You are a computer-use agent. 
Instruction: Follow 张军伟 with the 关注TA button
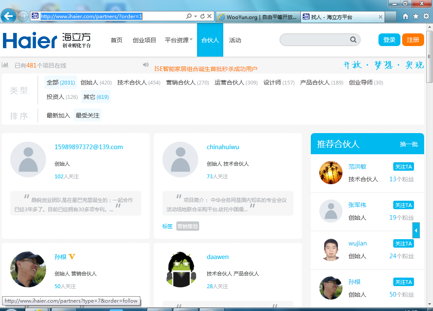[403, 205]
